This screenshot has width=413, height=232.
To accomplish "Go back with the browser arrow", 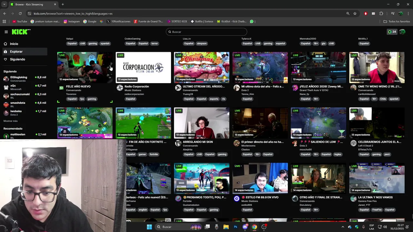I will pyautogui.click(x=5, y=14).
